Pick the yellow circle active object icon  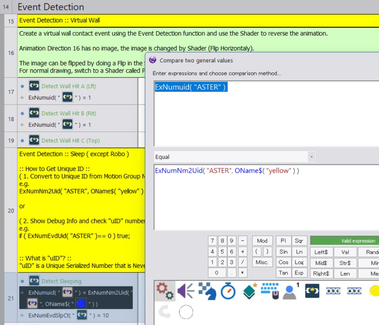374,291
